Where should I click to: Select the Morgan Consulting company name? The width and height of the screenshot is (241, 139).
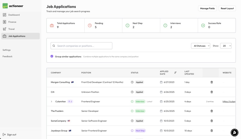[x=60, y=82]
